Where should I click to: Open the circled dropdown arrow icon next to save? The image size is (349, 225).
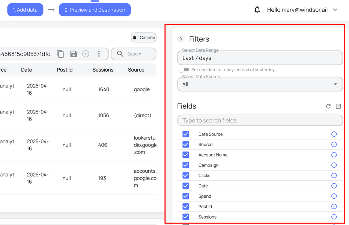click(x=86, y=54)
